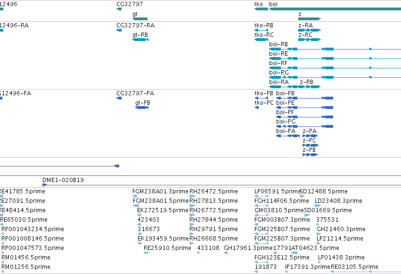Select the LP06591.5prime EST
Image resolution: width=401 pixels, height=274 pixels.
pos(261,196)
